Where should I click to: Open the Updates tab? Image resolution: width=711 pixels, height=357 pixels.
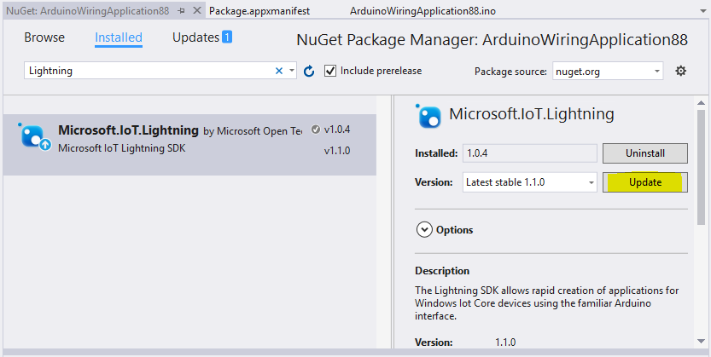coord(196,37)
